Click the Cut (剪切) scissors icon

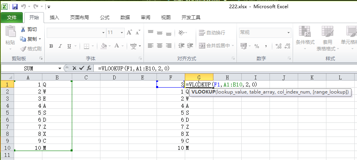point(29,29)
